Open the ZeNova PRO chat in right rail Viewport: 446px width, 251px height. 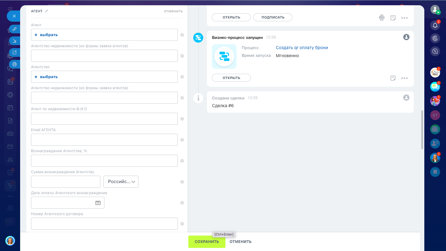coord(435,73)
